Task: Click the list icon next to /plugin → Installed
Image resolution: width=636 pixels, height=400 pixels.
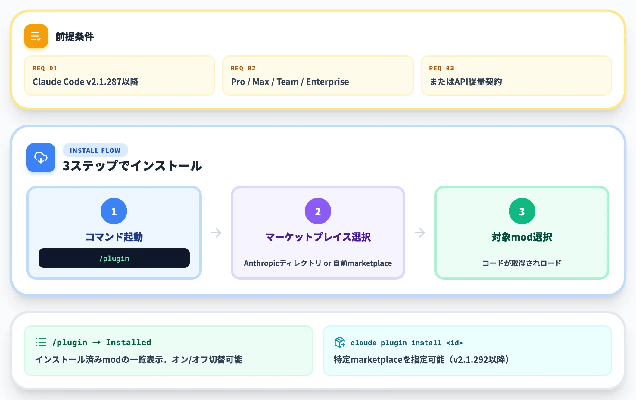Action: point(41,342)
